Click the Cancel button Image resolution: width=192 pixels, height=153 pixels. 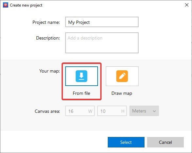pos(165,142)
